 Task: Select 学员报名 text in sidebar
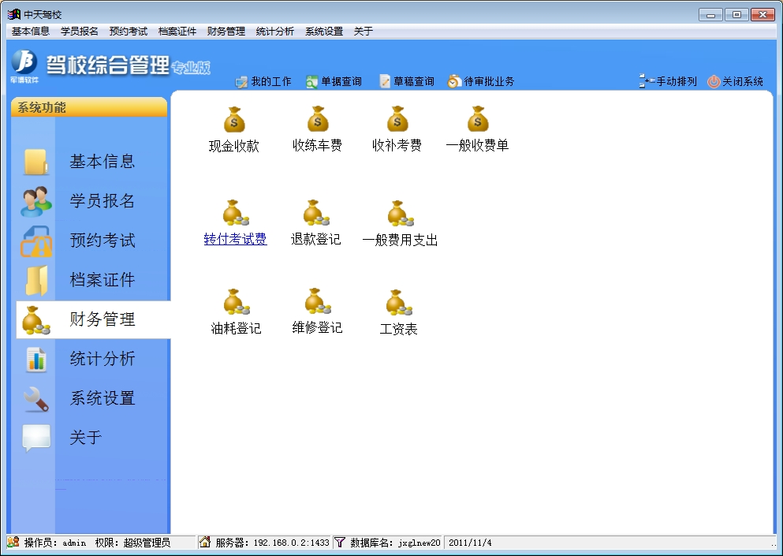[103, 201]
